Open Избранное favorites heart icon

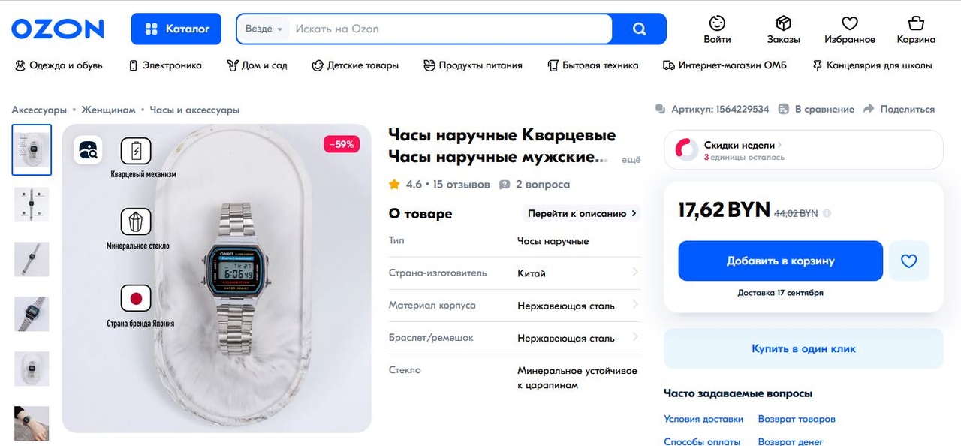pos(850,23)
